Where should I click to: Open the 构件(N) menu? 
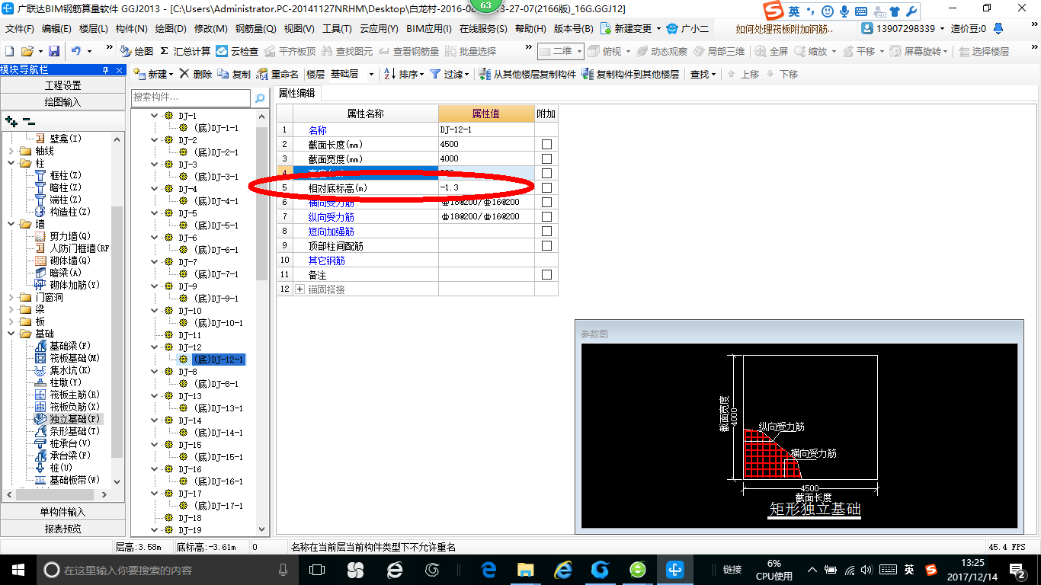[131, 29]
